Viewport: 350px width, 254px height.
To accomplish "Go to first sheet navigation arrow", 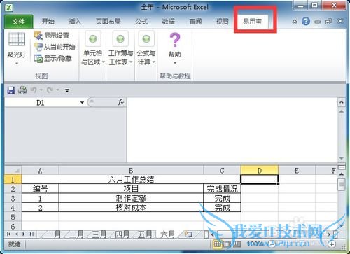I will click(x=9, y=234).
